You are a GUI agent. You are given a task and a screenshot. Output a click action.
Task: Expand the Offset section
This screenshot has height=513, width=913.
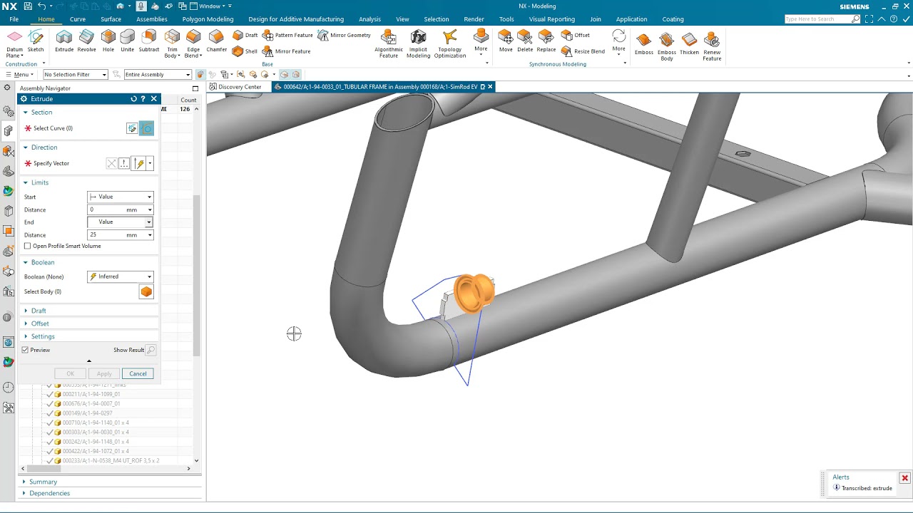coord(40,323)
